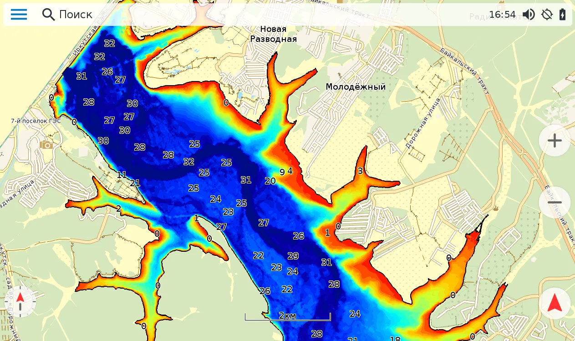Screen dimensions: 575x341
Task: Open the hamburger main menu
Action: [19, 15]
